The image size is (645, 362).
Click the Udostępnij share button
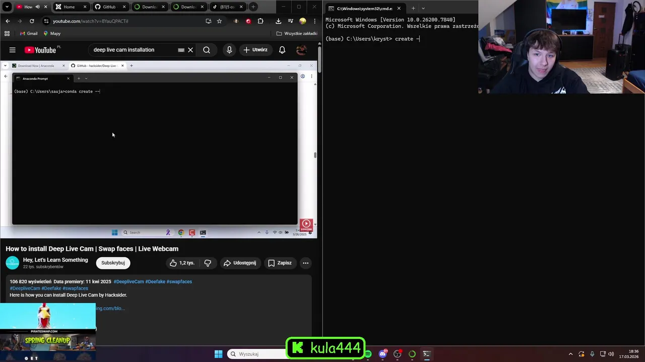(240, 263)
